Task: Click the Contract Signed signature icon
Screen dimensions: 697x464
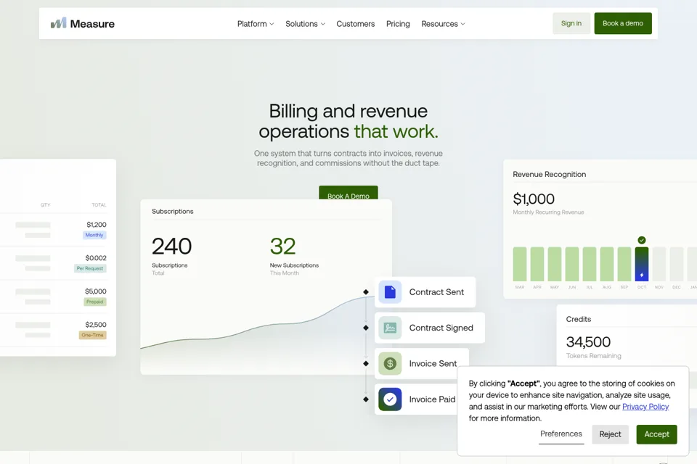Action: 390,328
